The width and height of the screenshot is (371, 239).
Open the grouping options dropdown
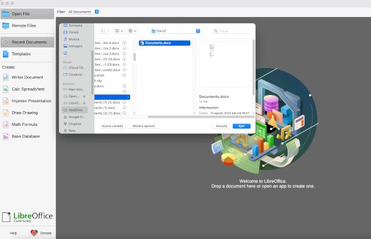[132, 31]
